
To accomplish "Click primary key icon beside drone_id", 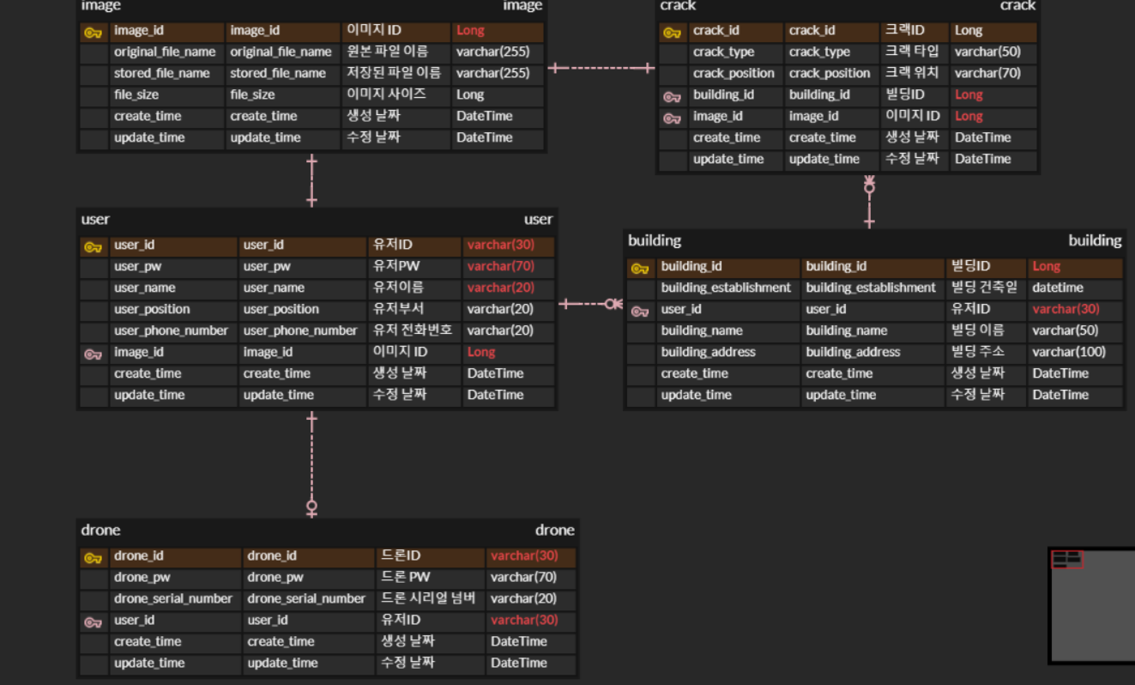I will coord(93,559).
